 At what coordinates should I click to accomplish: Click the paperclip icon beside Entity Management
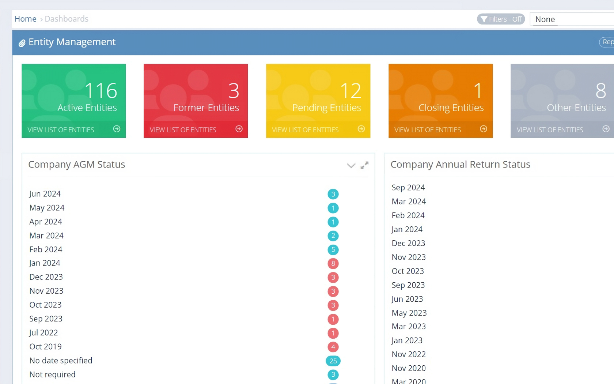point(22,43)
